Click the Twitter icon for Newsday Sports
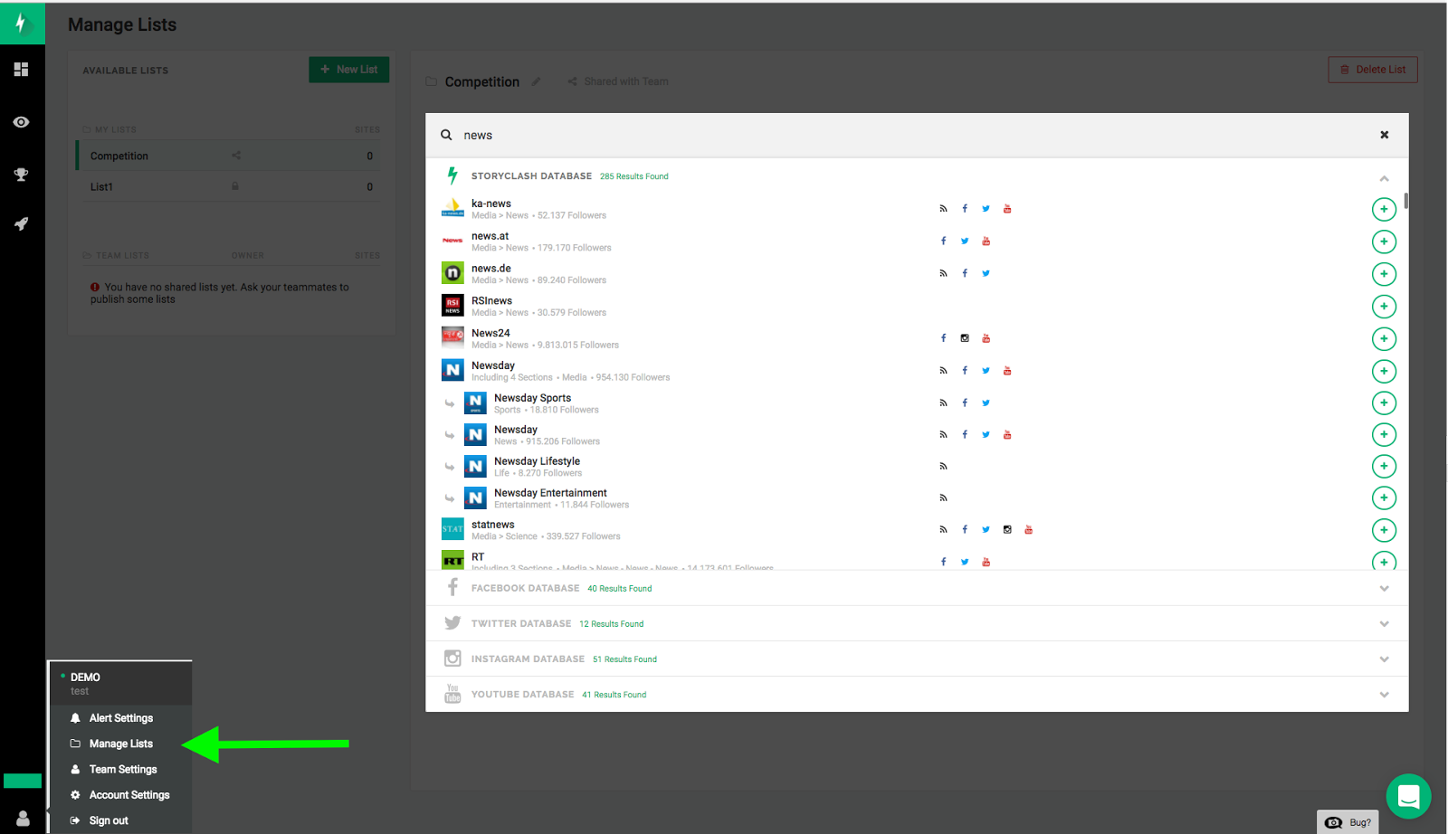Viewport: 1448px width, 834px height. pos(986,403)
